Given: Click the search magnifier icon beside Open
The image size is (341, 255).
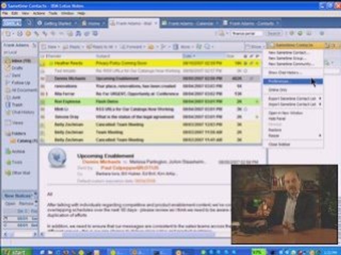Looking at the screenshot, I should coord(28,23).
